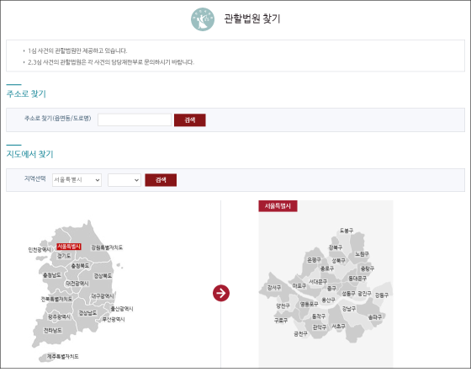Screen dimensions: 471x372
Task: Choose 동작구 on the Seoul map
Action: [x=319, y=316]
